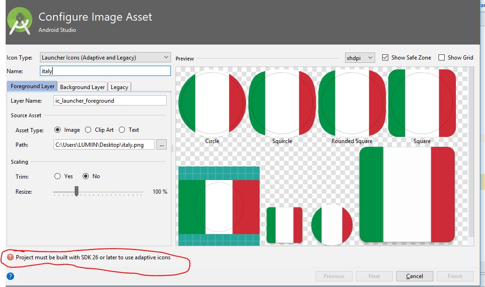Click the Android Studio logo icon

(20, 21)
